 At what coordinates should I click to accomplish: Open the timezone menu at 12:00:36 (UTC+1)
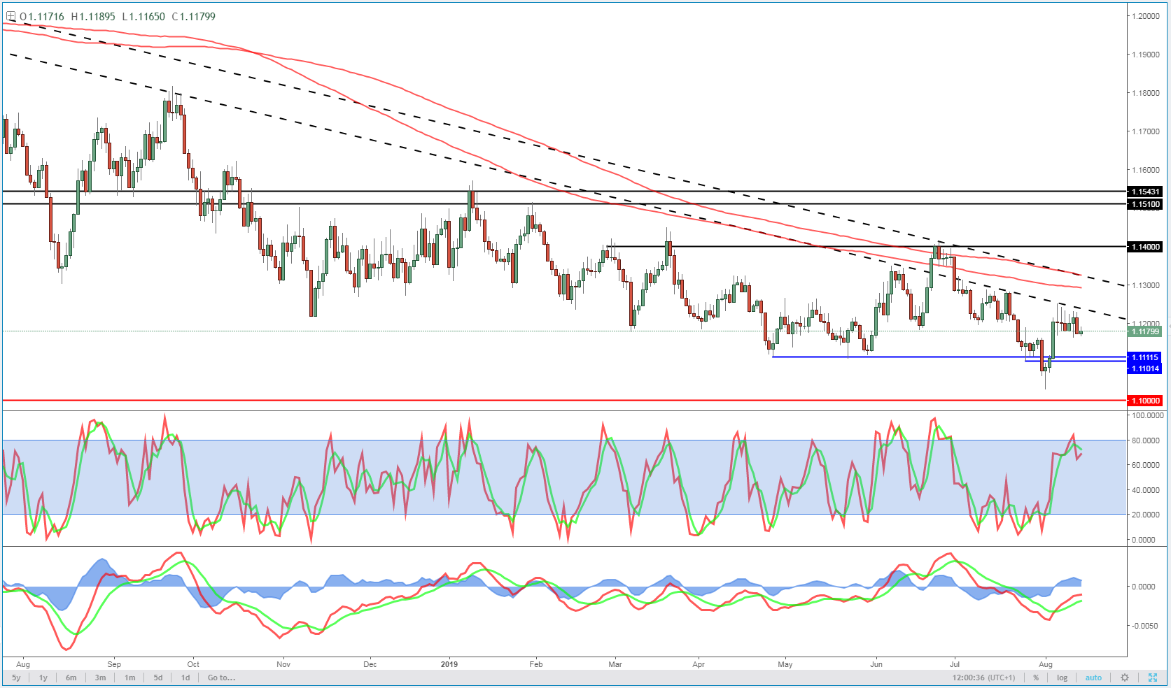pos(983,678)
